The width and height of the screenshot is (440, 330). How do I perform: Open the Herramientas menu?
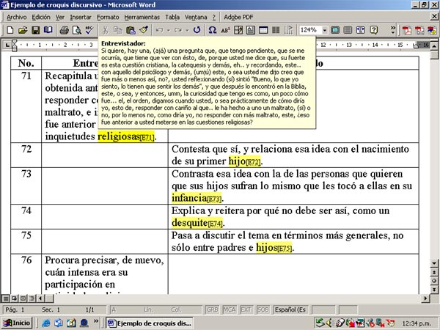pyautogui.click(x=142, y=15)
